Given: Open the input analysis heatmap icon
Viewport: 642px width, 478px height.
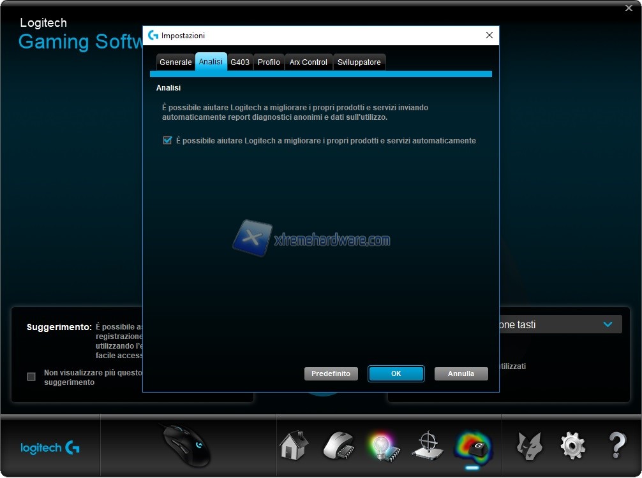Looking at the screenshot, I should (x=472, y=446).
